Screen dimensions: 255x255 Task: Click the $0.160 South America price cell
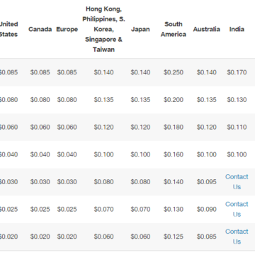click(174, 154)
